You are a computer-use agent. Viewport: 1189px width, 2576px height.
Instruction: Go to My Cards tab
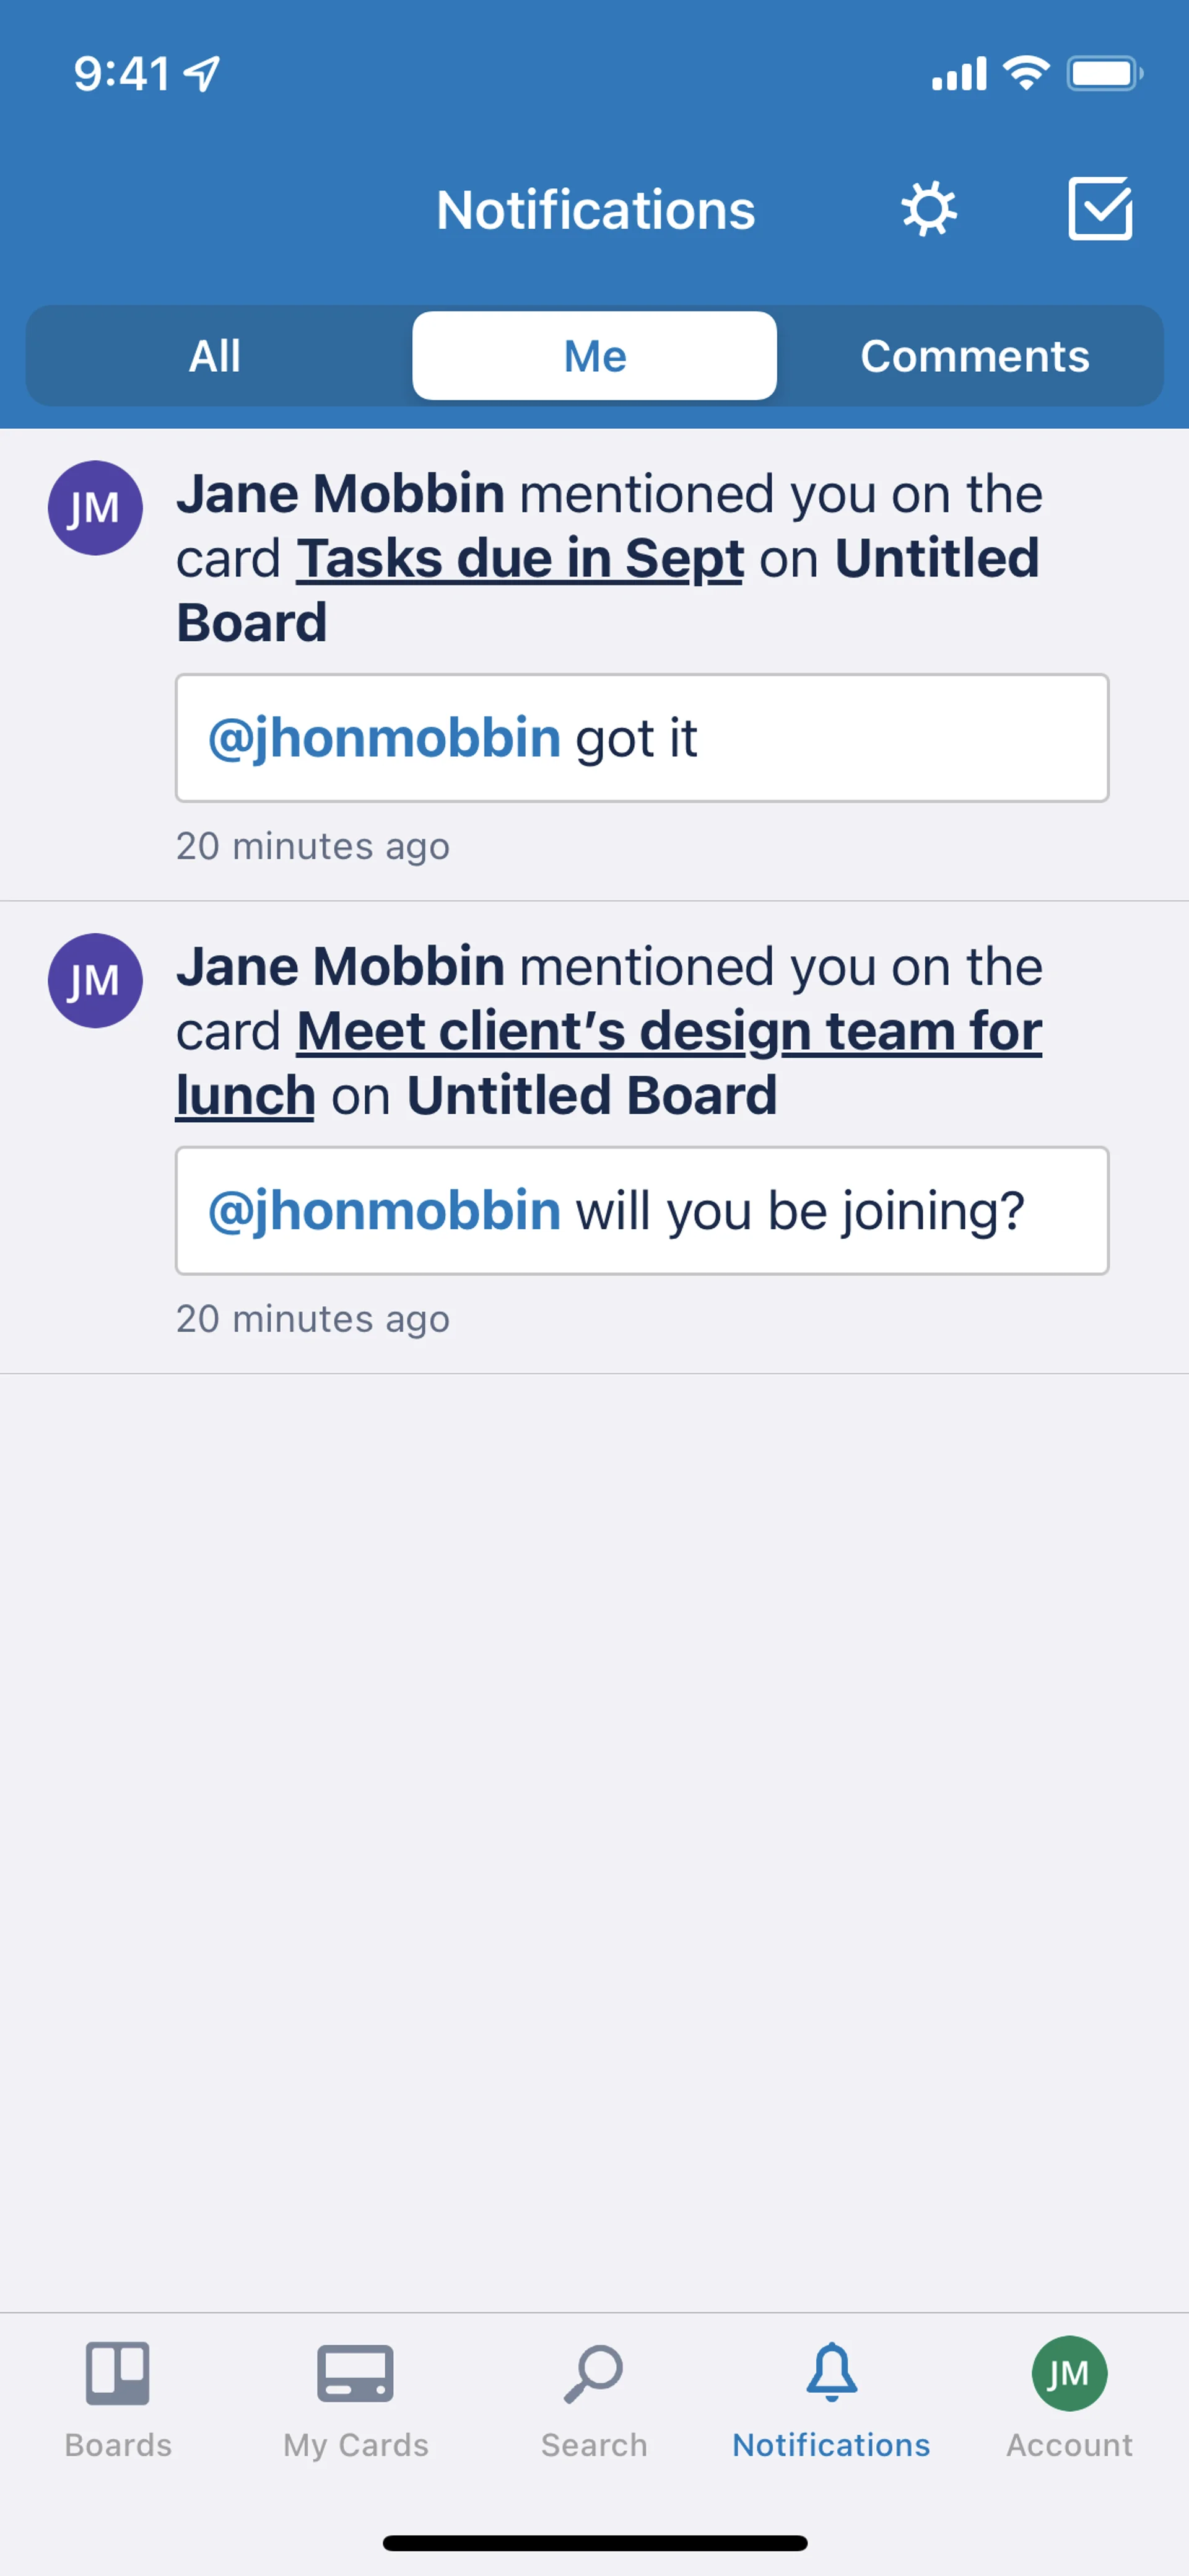355,2372
